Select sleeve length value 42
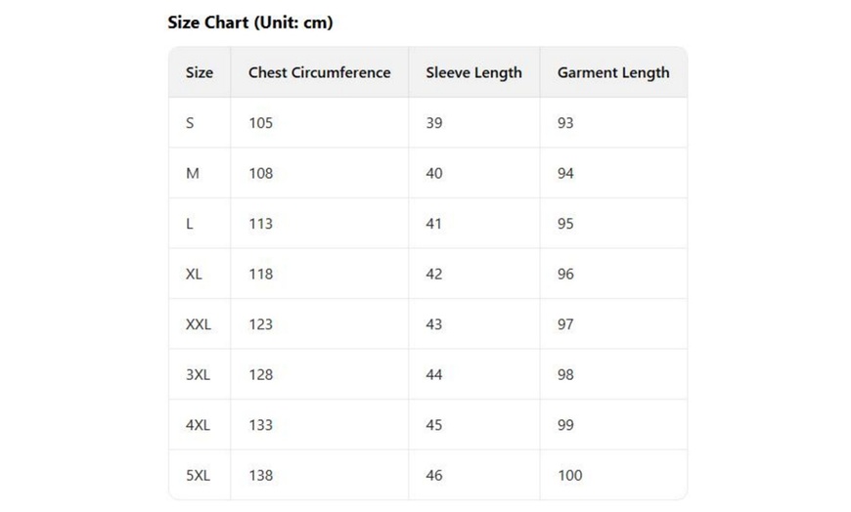Viewport: 851px width, 512px height. coord(433,274)
